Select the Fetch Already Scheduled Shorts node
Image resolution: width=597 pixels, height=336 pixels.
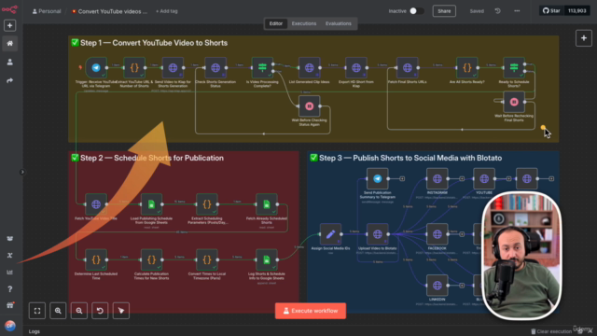[x=267, y=204]
